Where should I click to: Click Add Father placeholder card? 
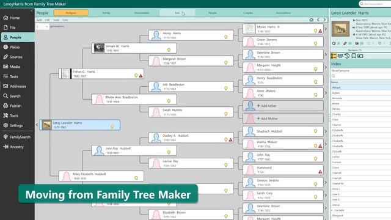[x=283, y=106]
